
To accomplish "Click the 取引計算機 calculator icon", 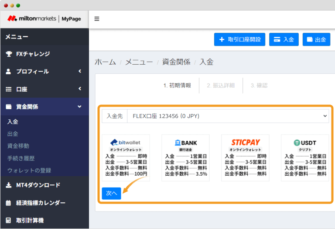I will click(8, 220).
